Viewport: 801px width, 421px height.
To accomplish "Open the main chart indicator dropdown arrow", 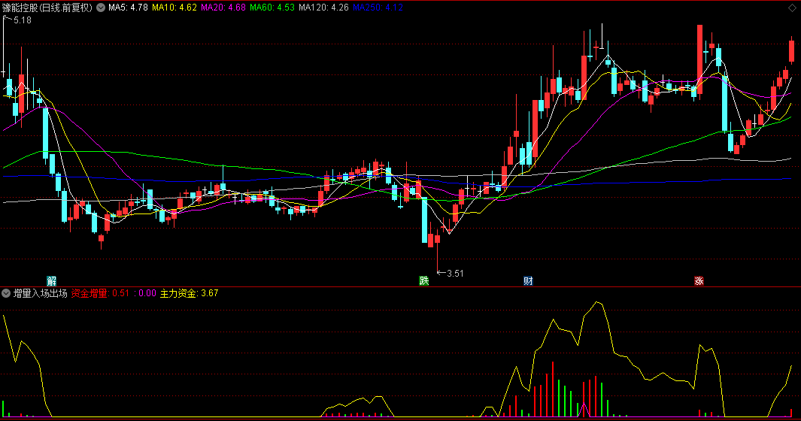I will [x=101, y=8].
